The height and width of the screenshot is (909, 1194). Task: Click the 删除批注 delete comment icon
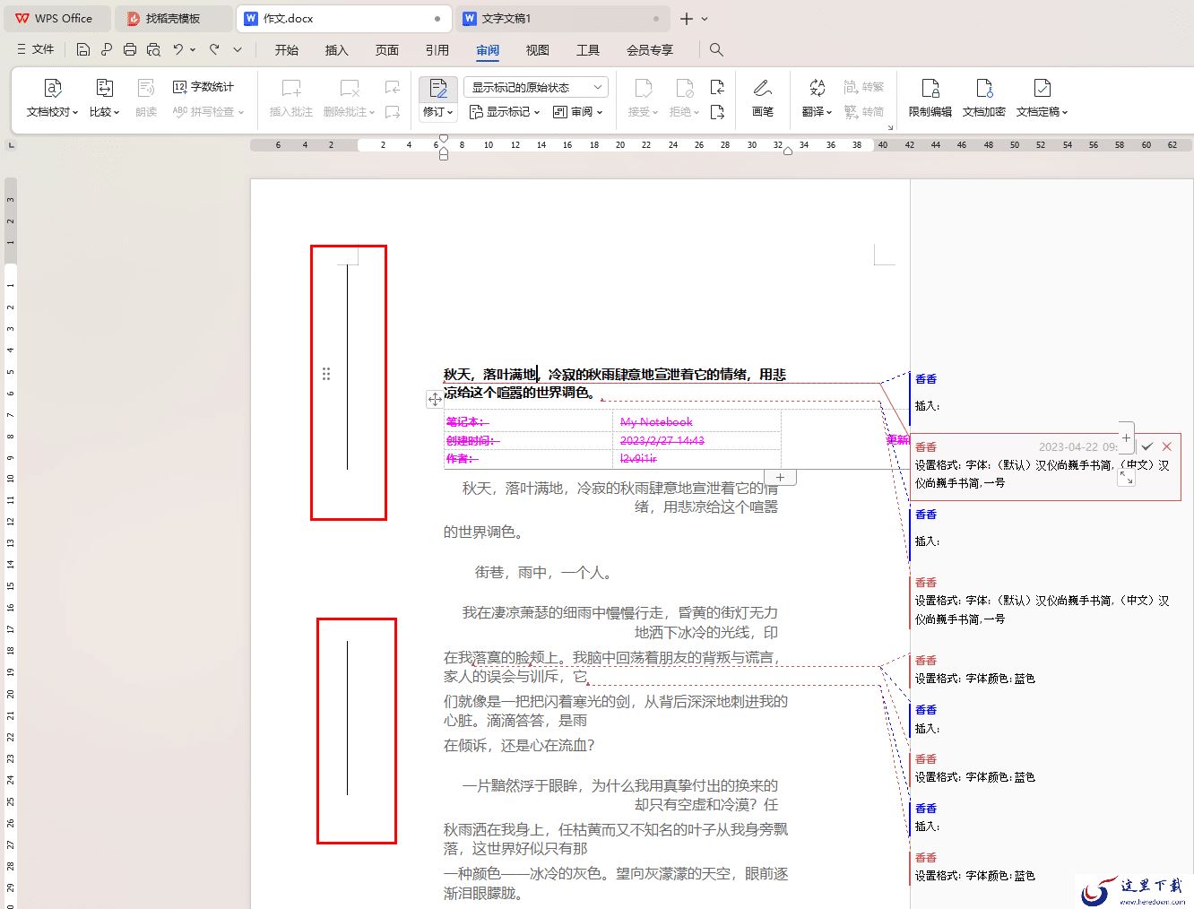tap(350, 88)
